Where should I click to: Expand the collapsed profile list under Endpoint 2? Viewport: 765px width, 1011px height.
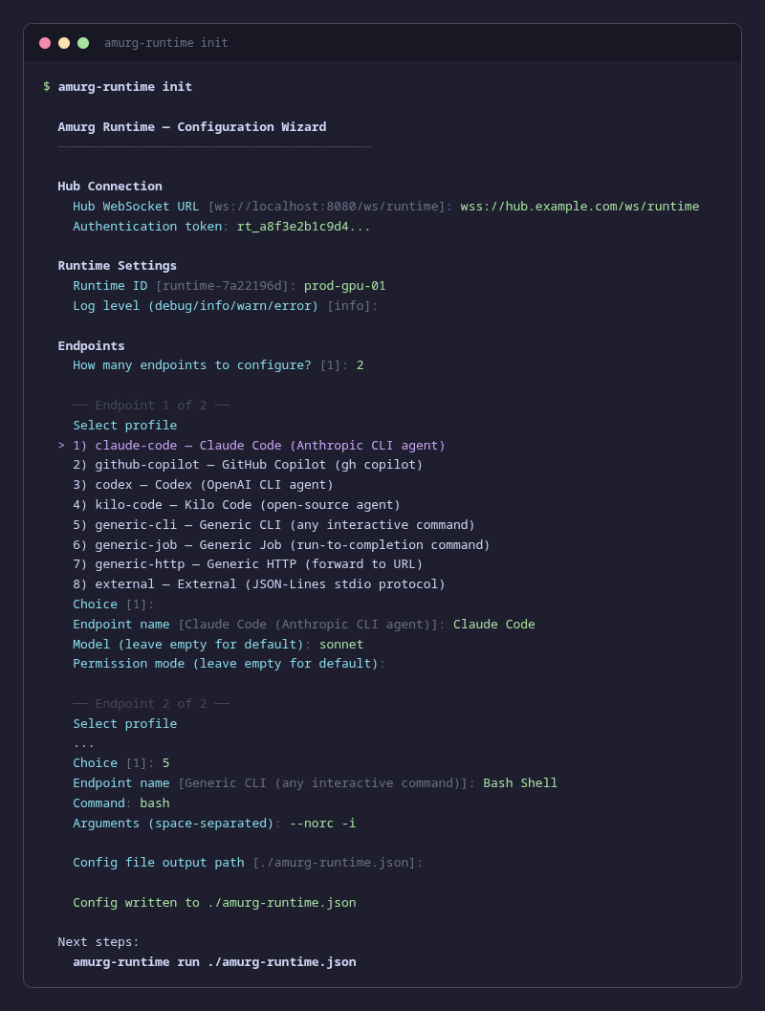point(84,742)
